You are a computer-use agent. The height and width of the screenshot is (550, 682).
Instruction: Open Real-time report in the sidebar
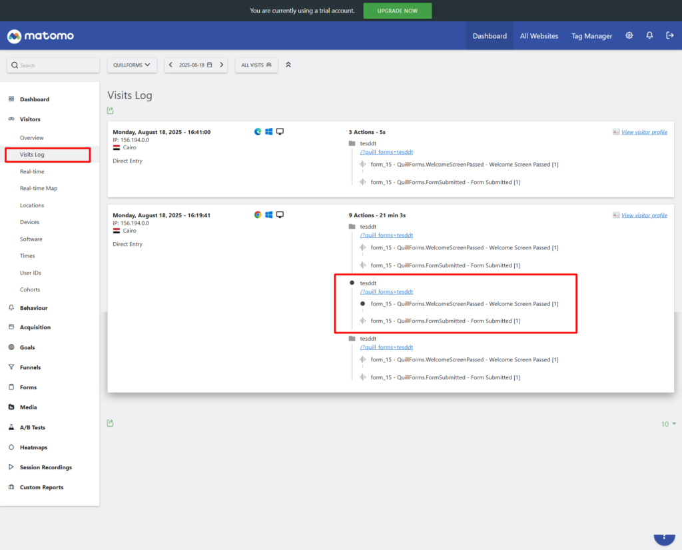tap(32, 171)
